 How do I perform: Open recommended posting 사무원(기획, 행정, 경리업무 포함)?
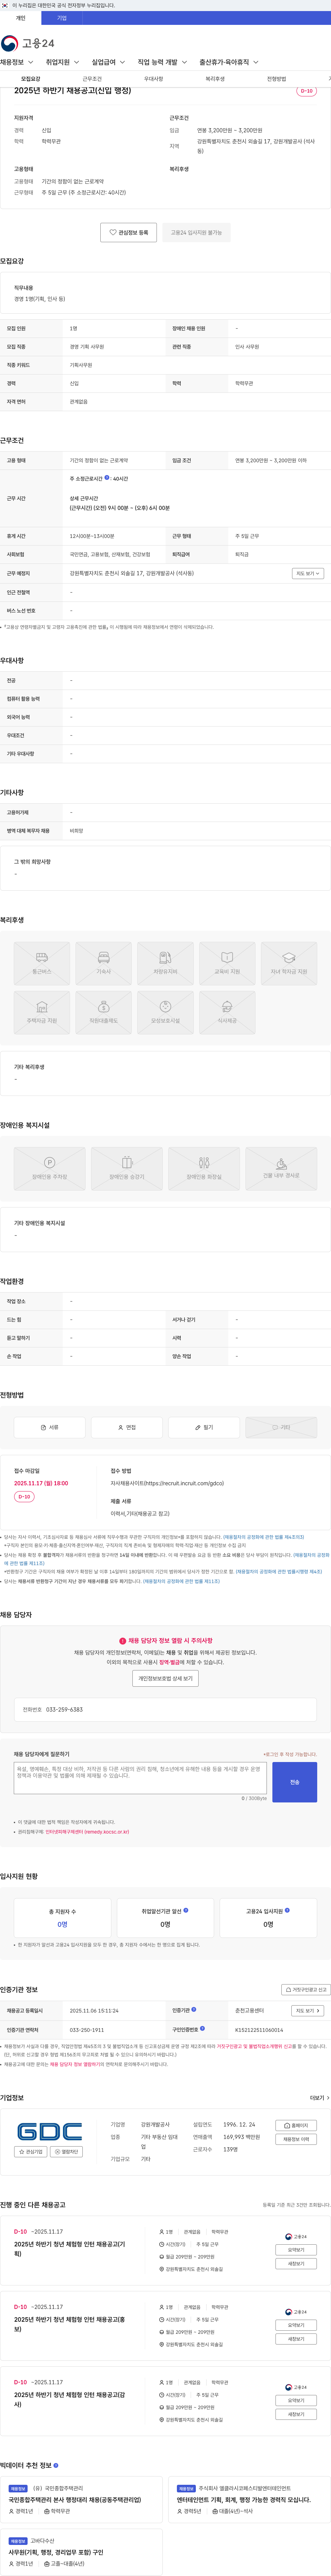coord(56,2552)
